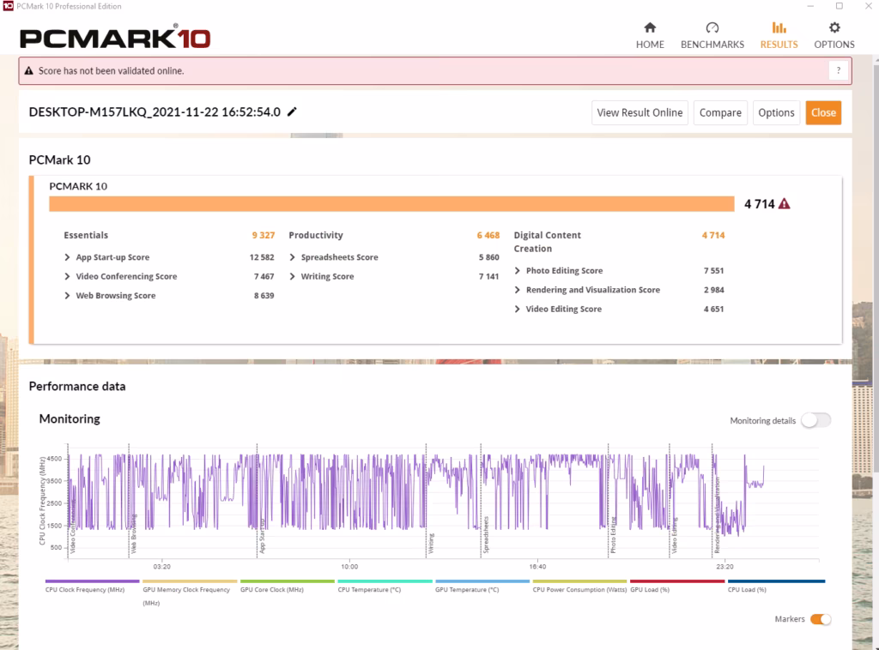Click the PCMark 10 logo
This screenshot has height=650, width=879.
[x=115, y=38]
